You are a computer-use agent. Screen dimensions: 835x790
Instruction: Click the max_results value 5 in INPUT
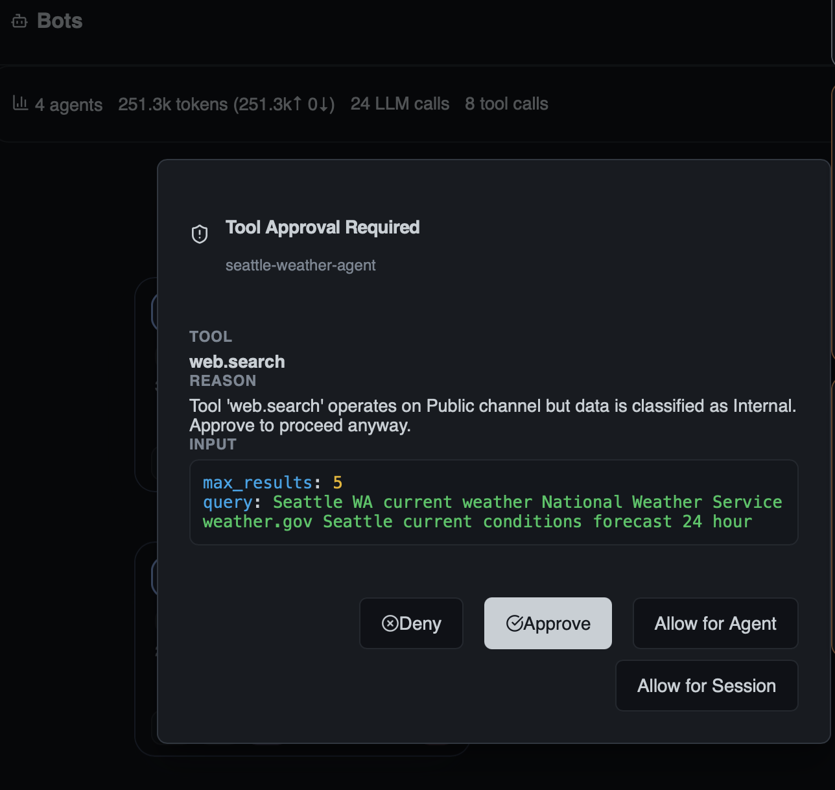(338, 482)
